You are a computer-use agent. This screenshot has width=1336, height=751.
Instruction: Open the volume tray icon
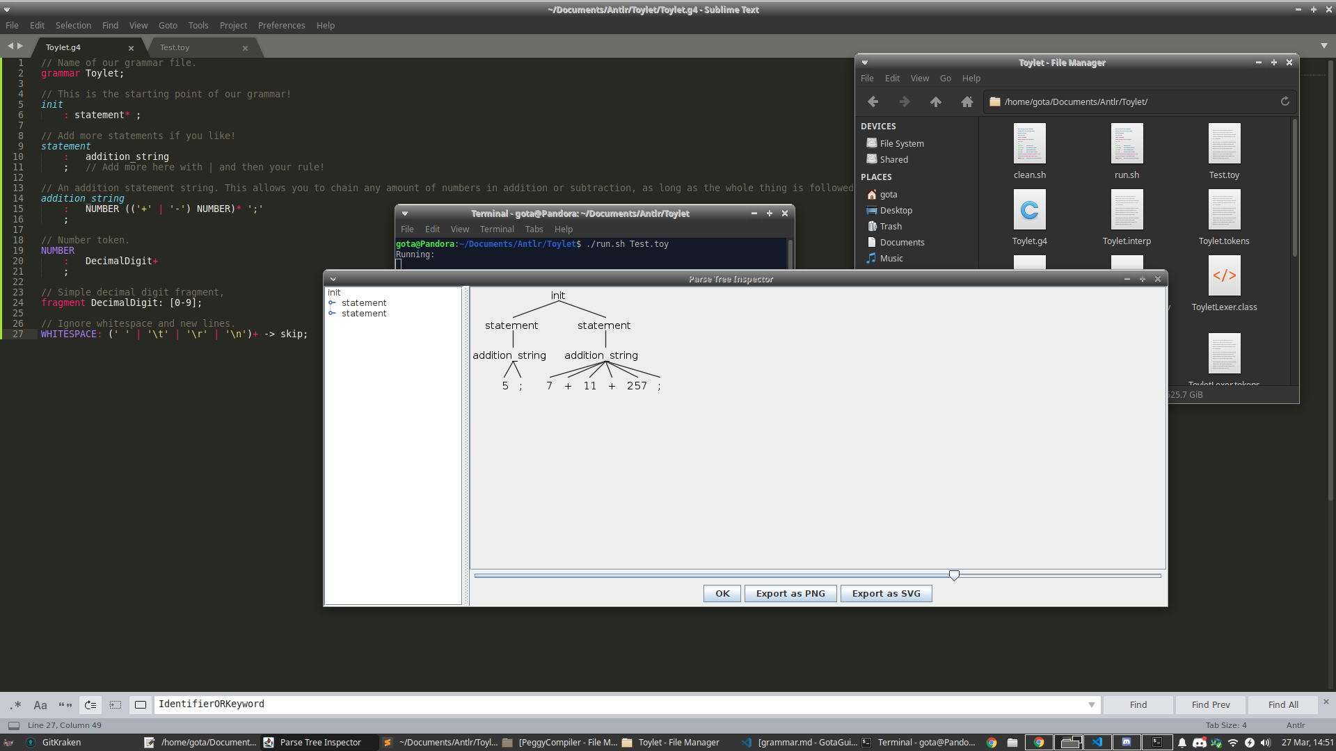tap(1266, 742)
